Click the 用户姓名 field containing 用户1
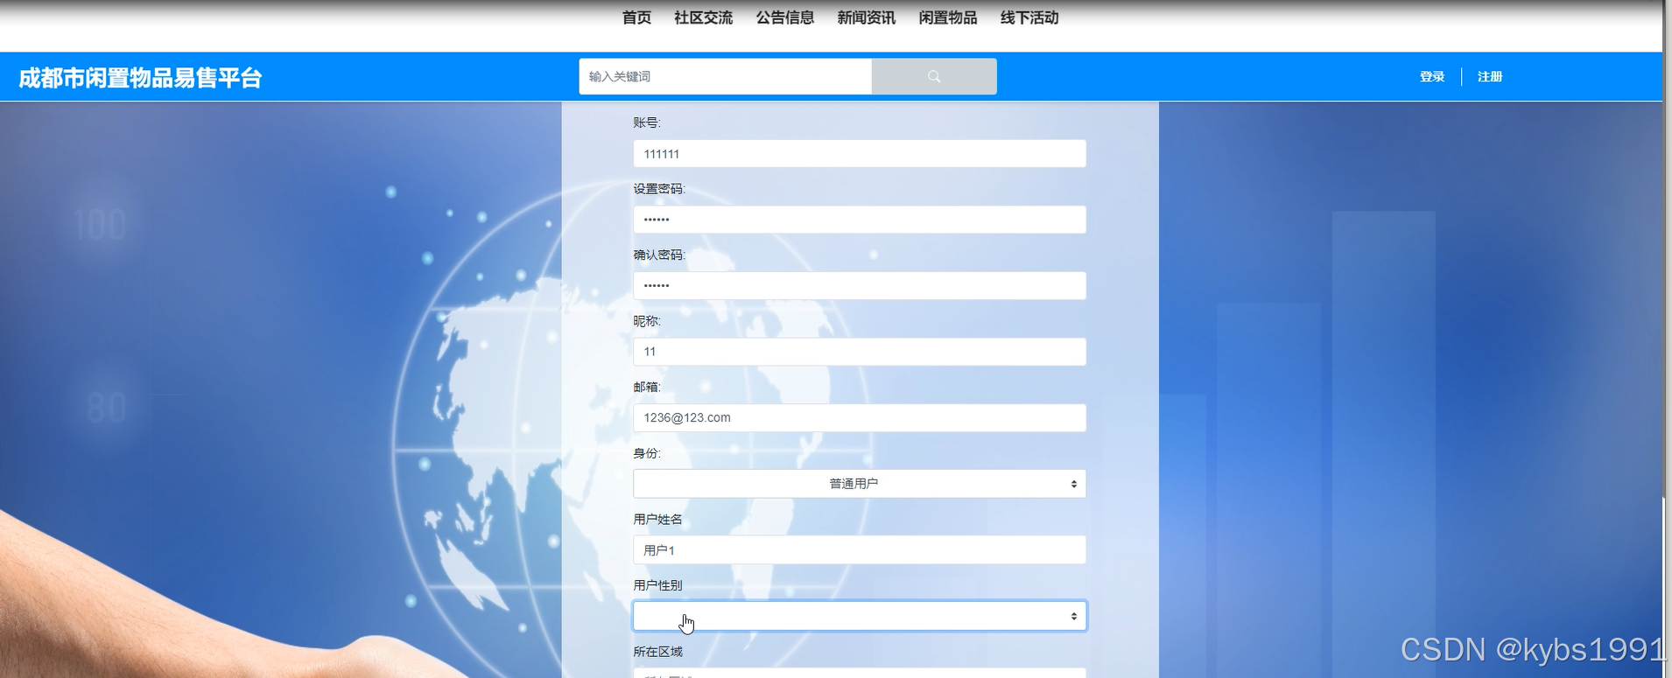This screenshot has height=678, width=1672. pos(860,550)
